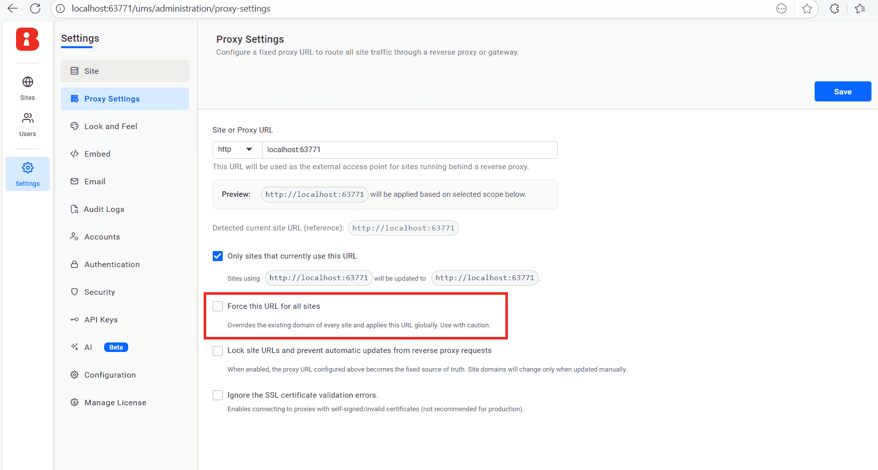Click the blue Save button
The width and height of the screenshot is (878, 470).
click(x=842, y=91)
